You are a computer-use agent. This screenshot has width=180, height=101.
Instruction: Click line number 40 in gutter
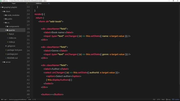[x=28, y=72]
